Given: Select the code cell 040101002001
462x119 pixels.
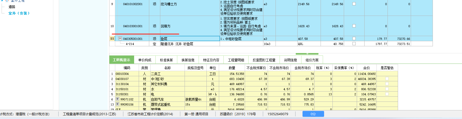Looking at the screenshot, I should pyautogui.click(x=133, y=4).
